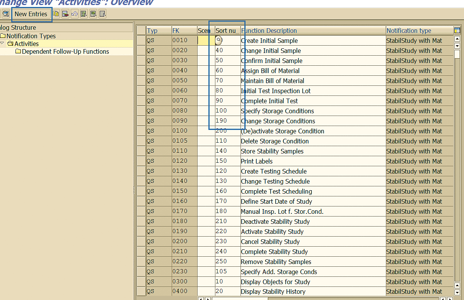This screenshot has height=300, width=464.
Task: Click '(De)activate Storage Condition' cell
Action: pyautogui.click(x=313, y=131)
